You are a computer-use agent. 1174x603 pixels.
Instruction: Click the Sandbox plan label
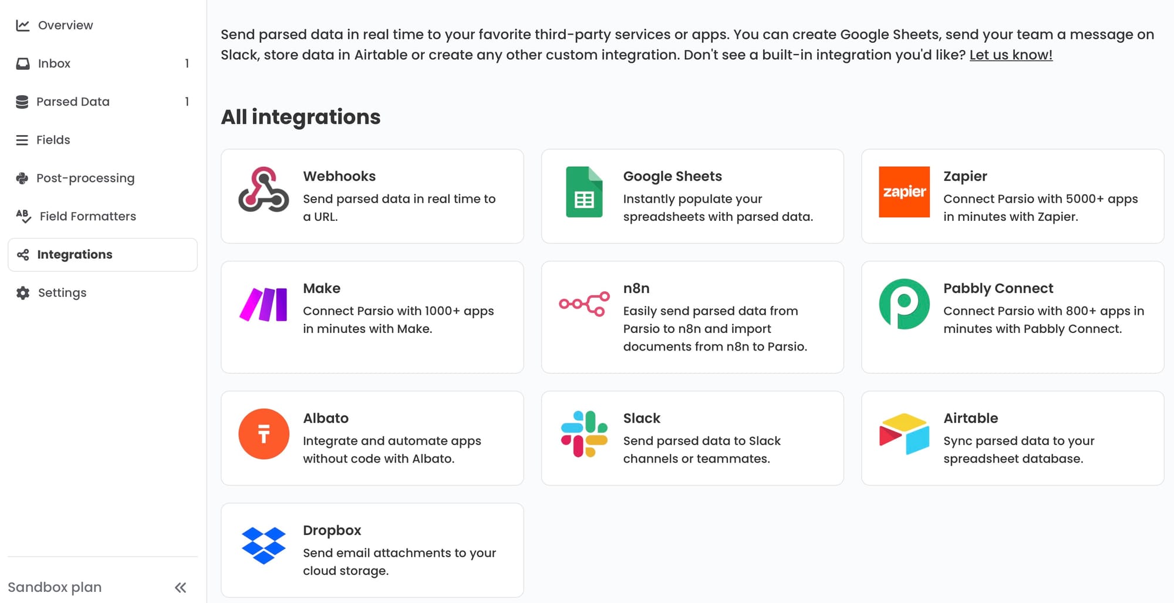[55, 587]
